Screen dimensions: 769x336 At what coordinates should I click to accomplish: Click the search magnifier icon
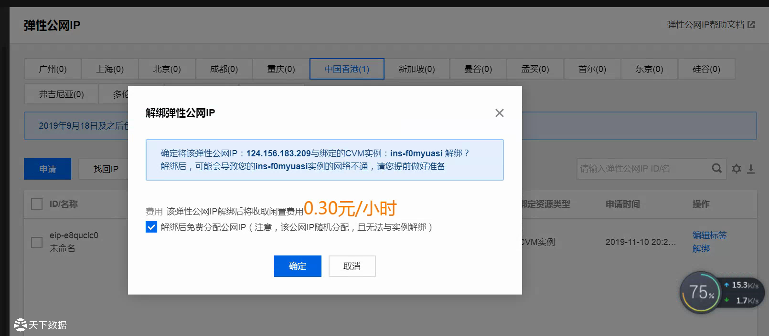[x=716, y=169]
